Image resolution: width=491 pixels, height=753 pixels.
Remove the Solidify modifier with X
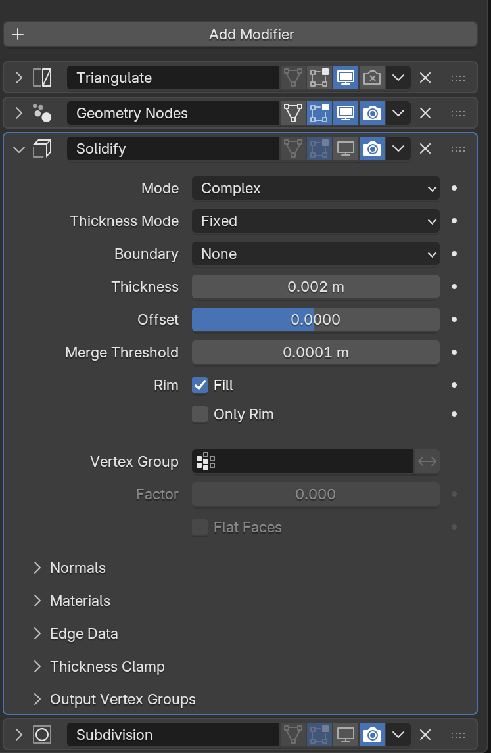(425, 149)
